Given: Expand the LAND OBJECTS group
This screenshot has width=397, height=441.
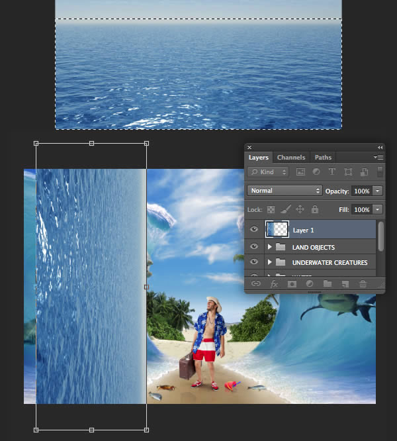Looking at the screenshot, I should 270,247.
